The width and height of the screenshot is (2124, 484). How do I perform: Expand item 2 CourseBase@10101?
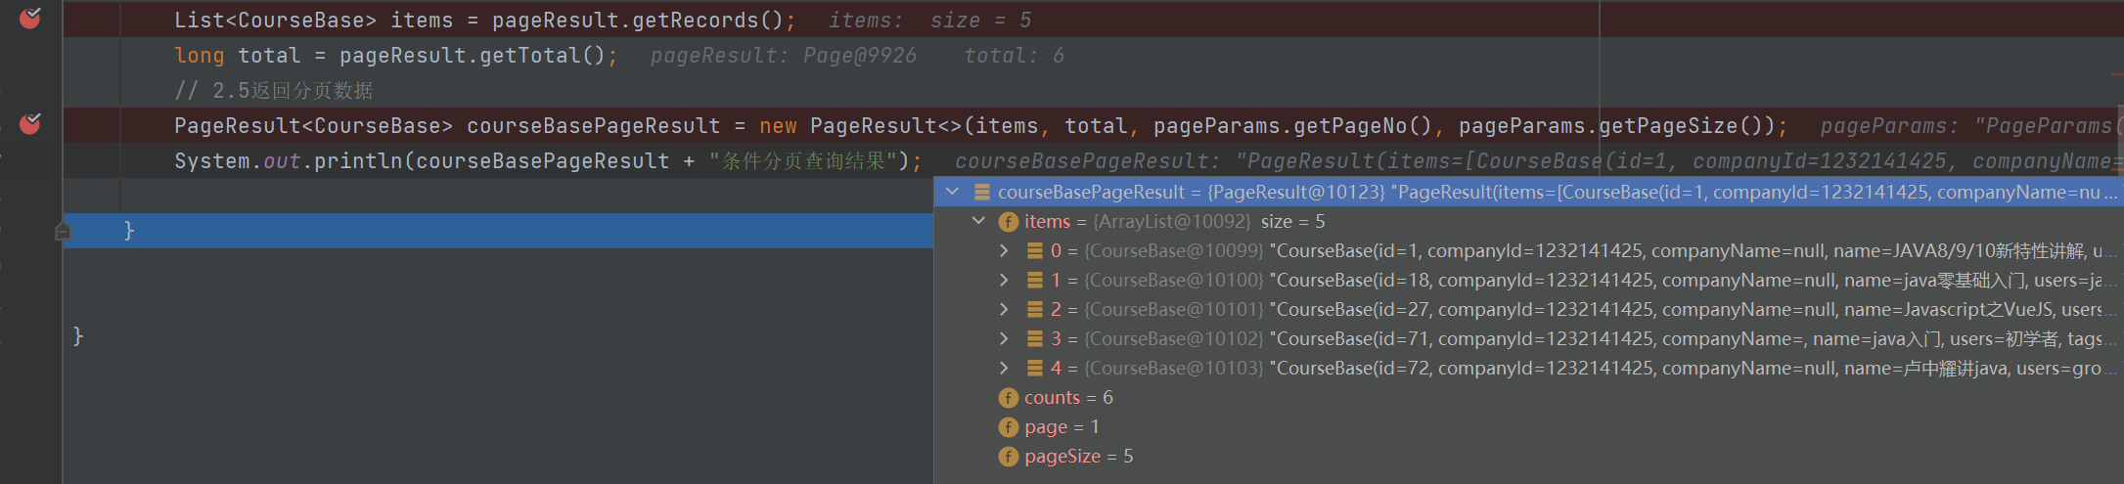(1004, 309)
